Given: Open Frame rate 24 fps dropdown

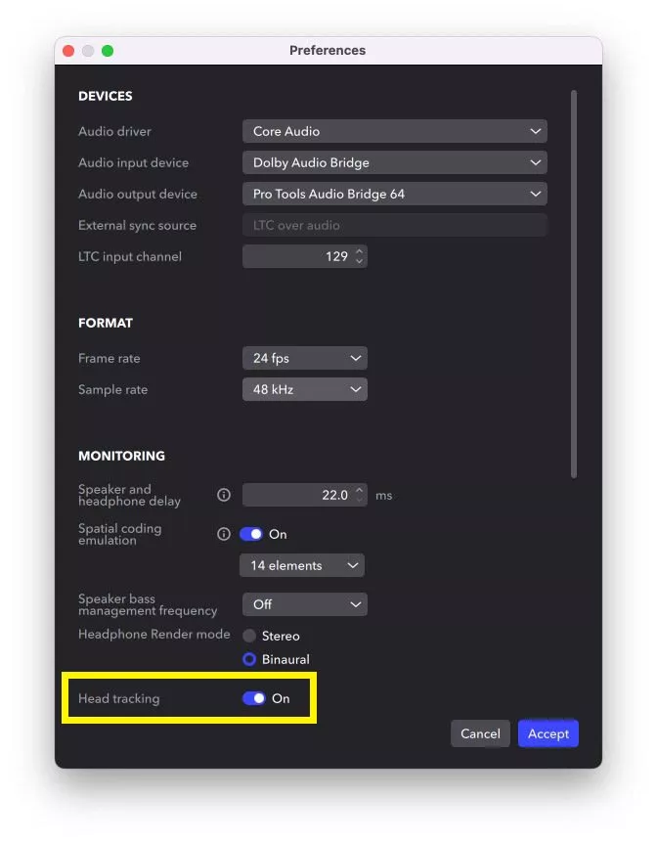Looking at the screenshot, I should click(x=305, y=358).
